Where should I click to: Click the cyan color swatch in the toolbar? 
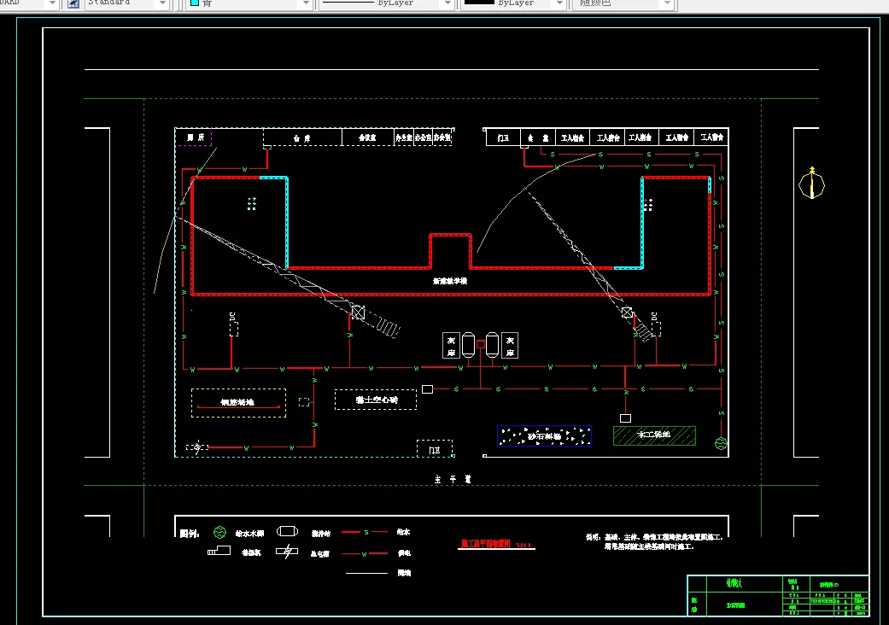coord(195,3)
